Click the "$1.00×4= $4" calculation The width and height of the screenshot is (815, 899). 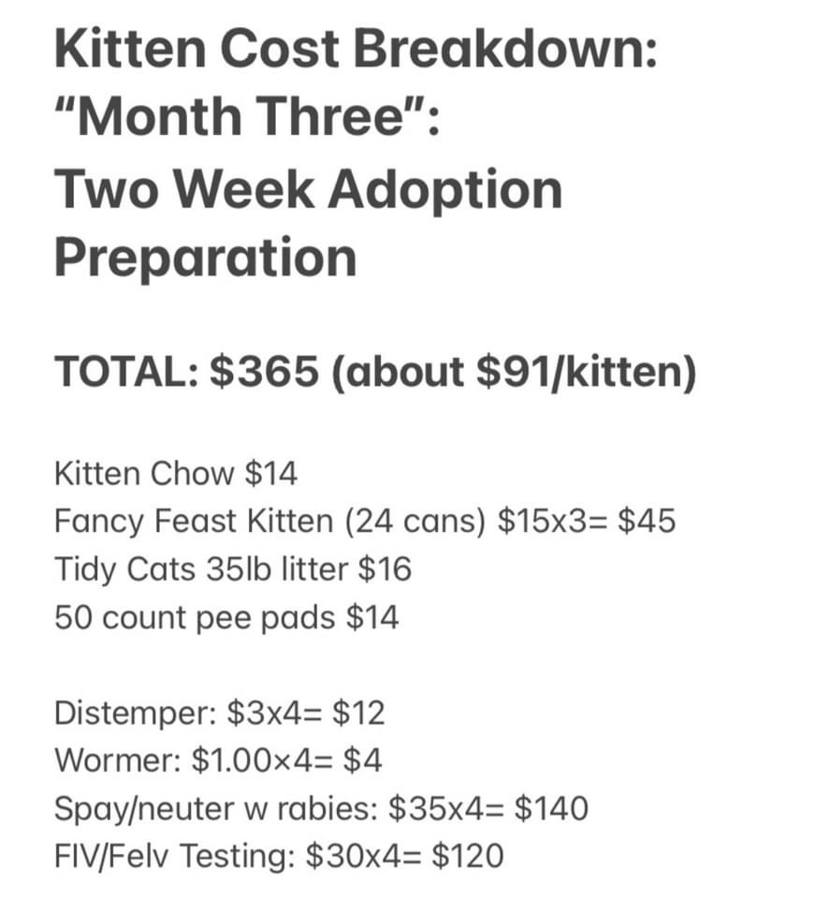click(x=285, y=760)
